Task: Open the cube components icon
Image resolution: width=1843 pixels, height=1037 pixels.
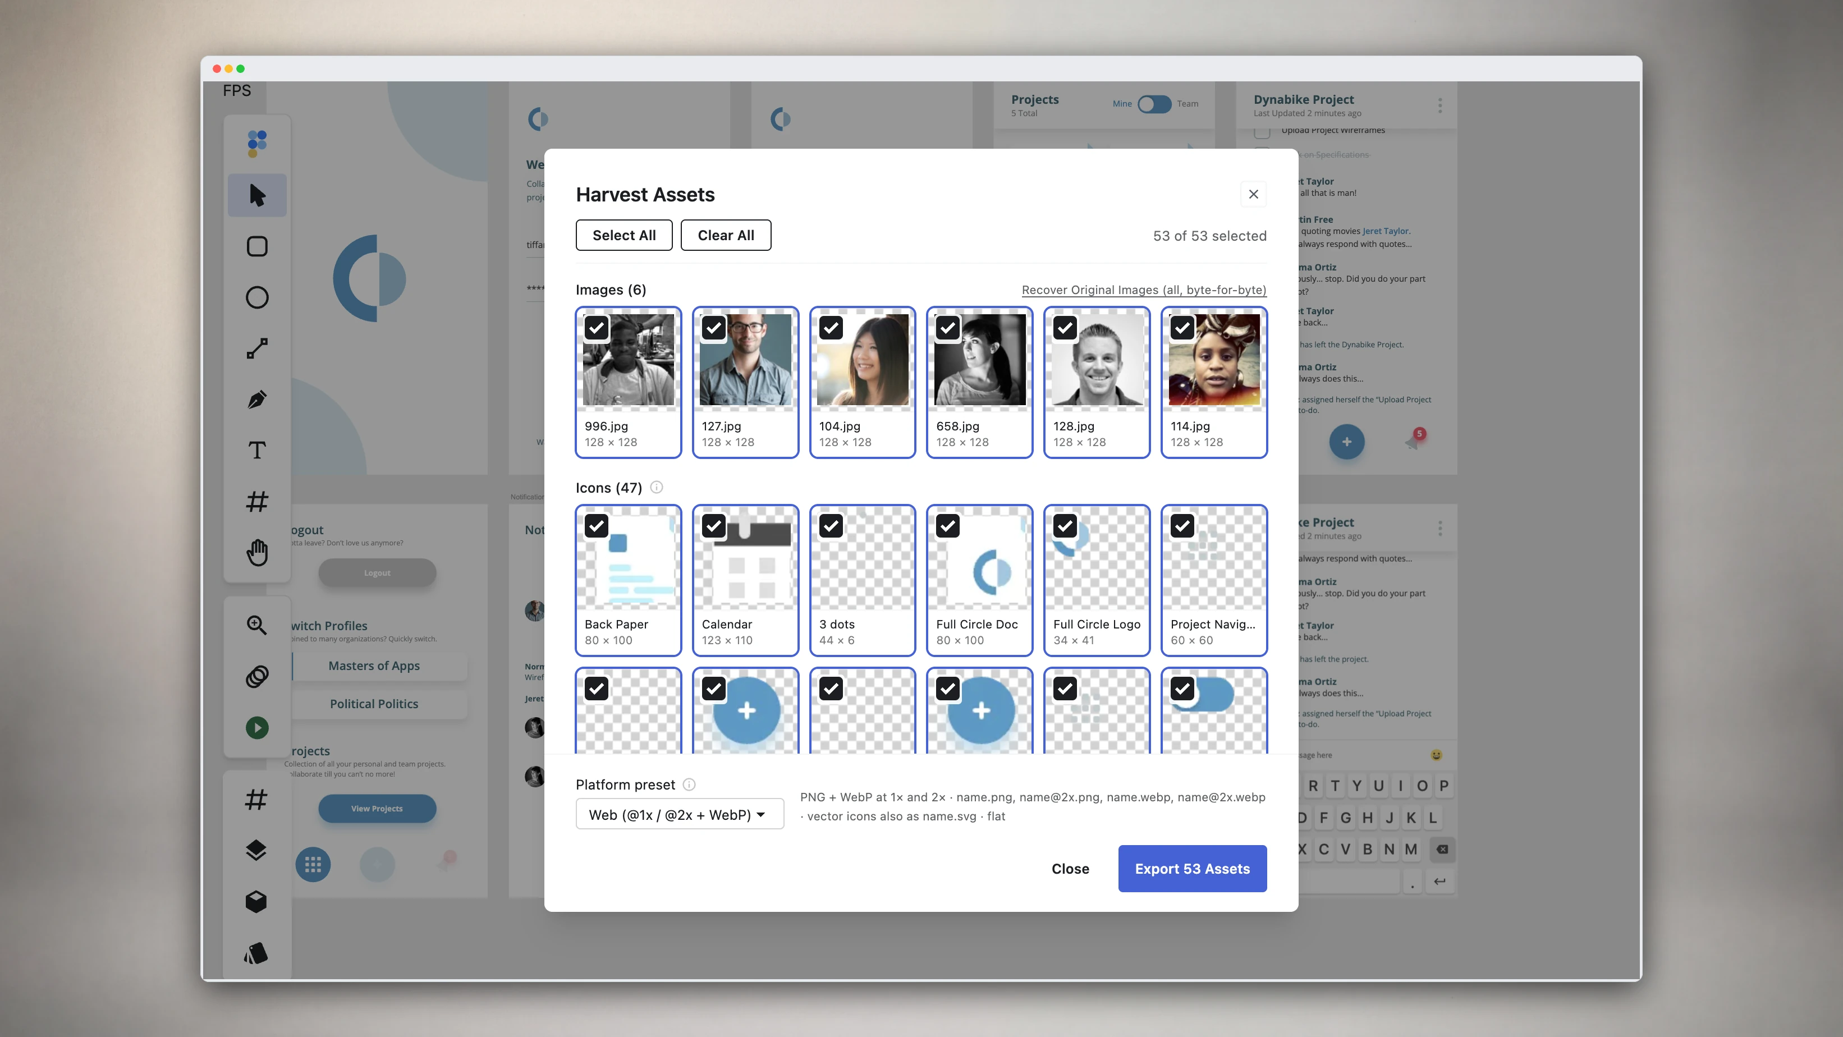Action: [x=256, y=902]
